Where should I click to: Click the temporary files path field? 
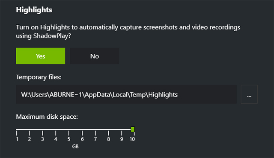point(126,94)
